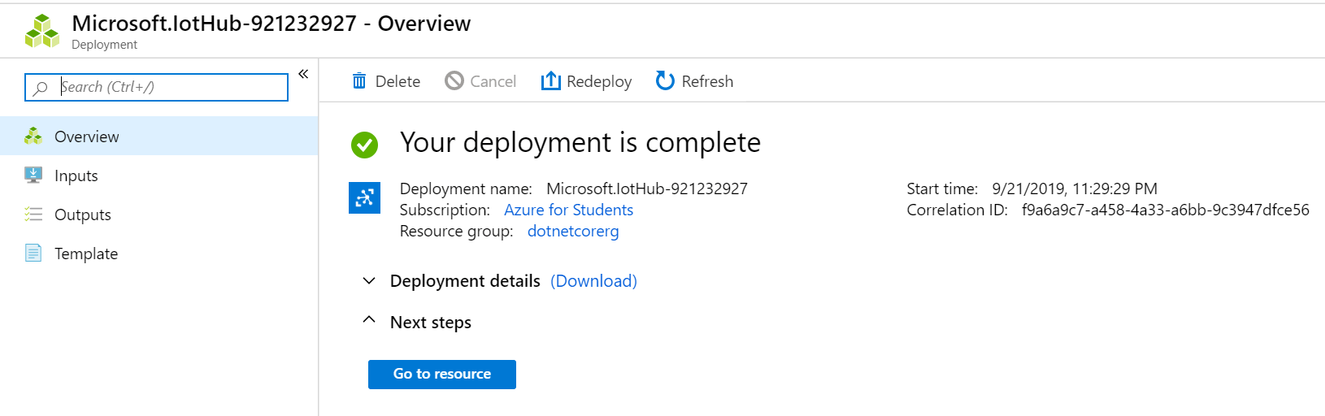
Task: Collapse the Next steps section
Action: point(369,320)
